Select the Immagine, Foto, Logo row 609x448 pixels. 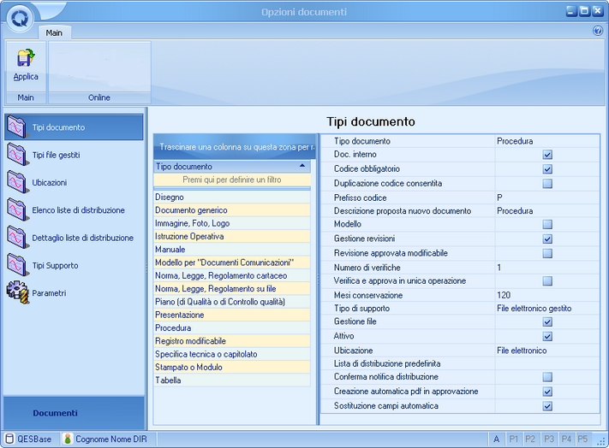click(232, 223)
